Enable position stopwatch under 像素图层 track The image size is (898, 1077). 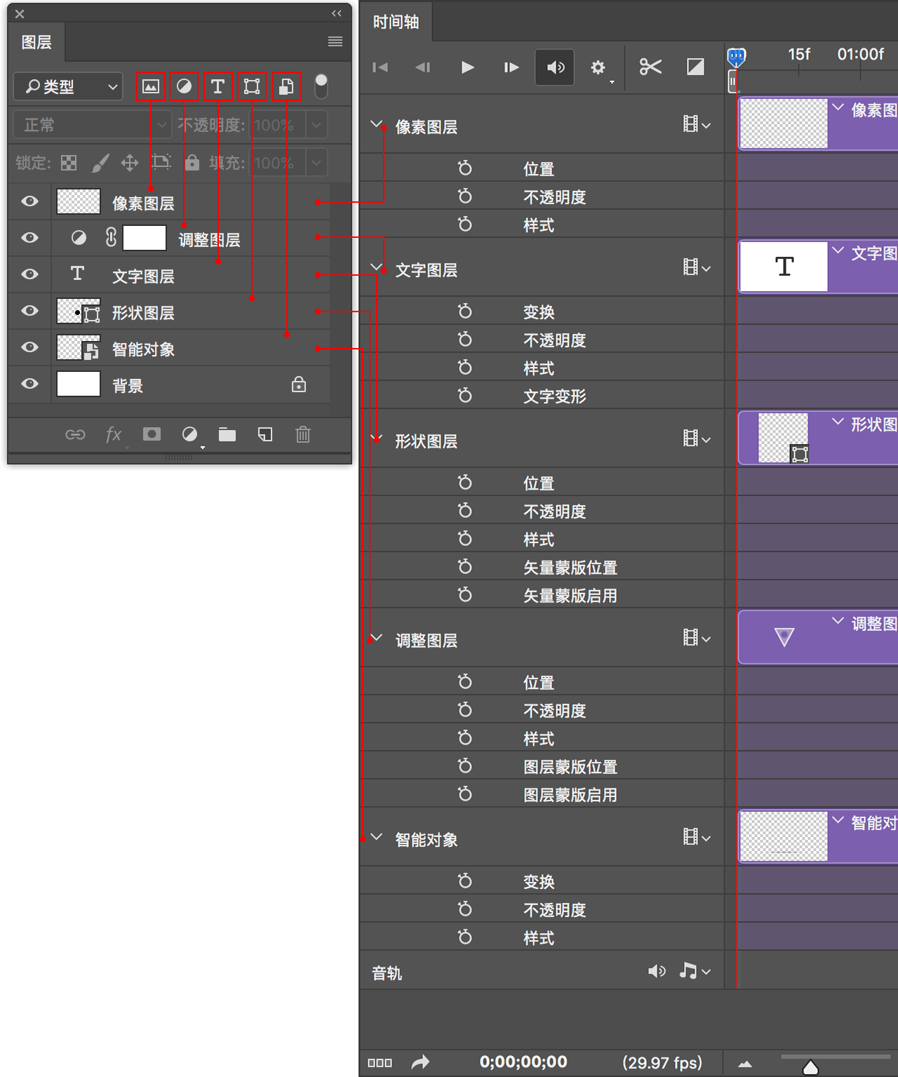pos(464,168)
